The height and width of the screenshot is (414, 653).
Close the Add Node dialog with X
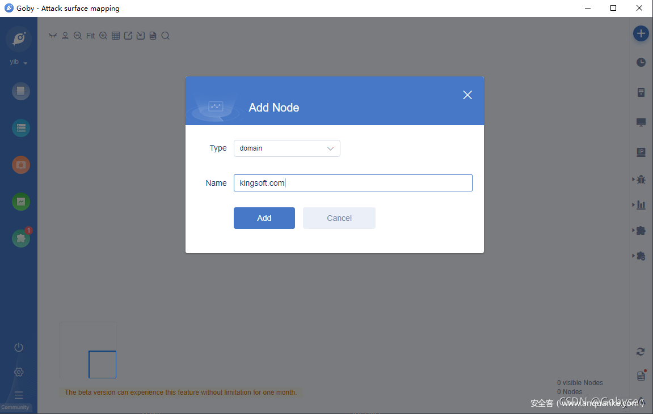tap(467, 95)
